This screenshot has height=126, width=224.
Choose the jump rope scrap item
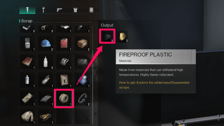tap(46, 116)
